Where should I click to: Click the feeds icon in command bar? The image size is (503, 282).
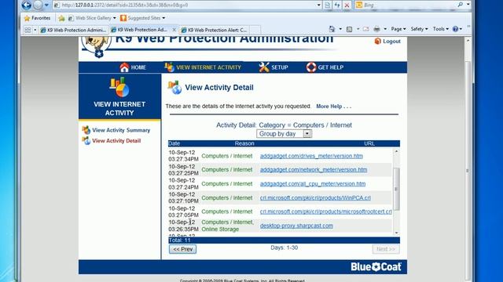(349, 29)
